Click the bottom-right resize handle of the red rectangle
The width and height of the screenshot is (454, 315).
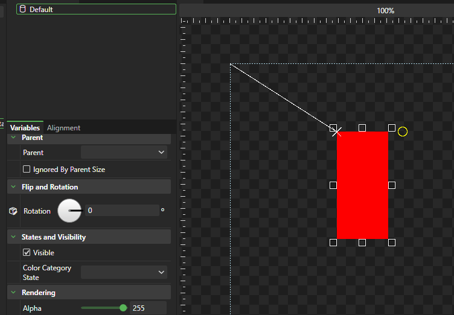click(x=392, y=243)
